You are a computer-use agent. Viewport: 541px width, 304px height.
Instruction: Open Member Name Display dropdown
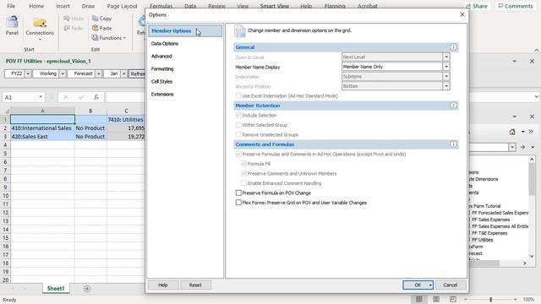point(446,67)
